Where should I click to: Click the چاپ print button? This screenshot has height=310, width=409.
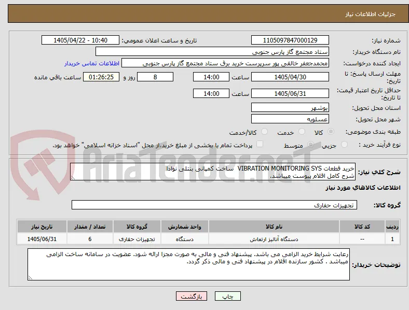(x=228, y=296)
